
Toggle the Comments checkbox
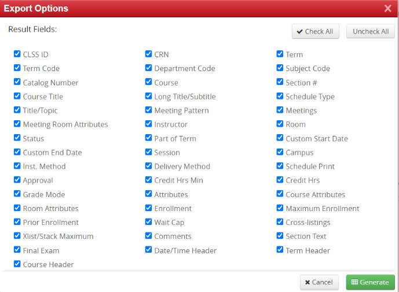(149, 236)
